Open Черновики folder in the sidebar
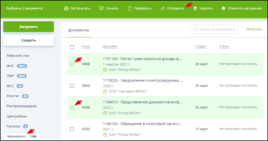268x141 pixels. click(x=16, y=136)
